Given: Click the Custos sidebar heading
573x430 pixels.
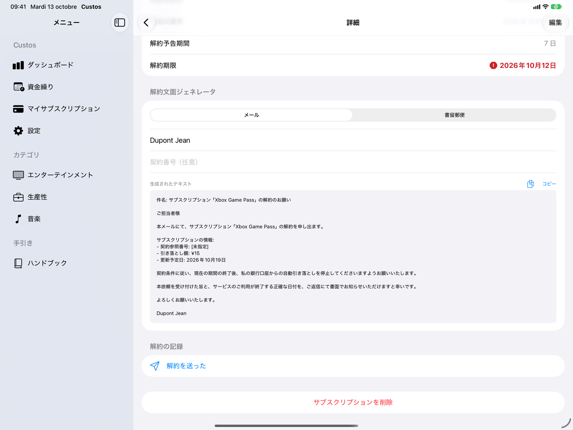Looking at the screenshot, I should pyautogui.click(x=25, y=45).
